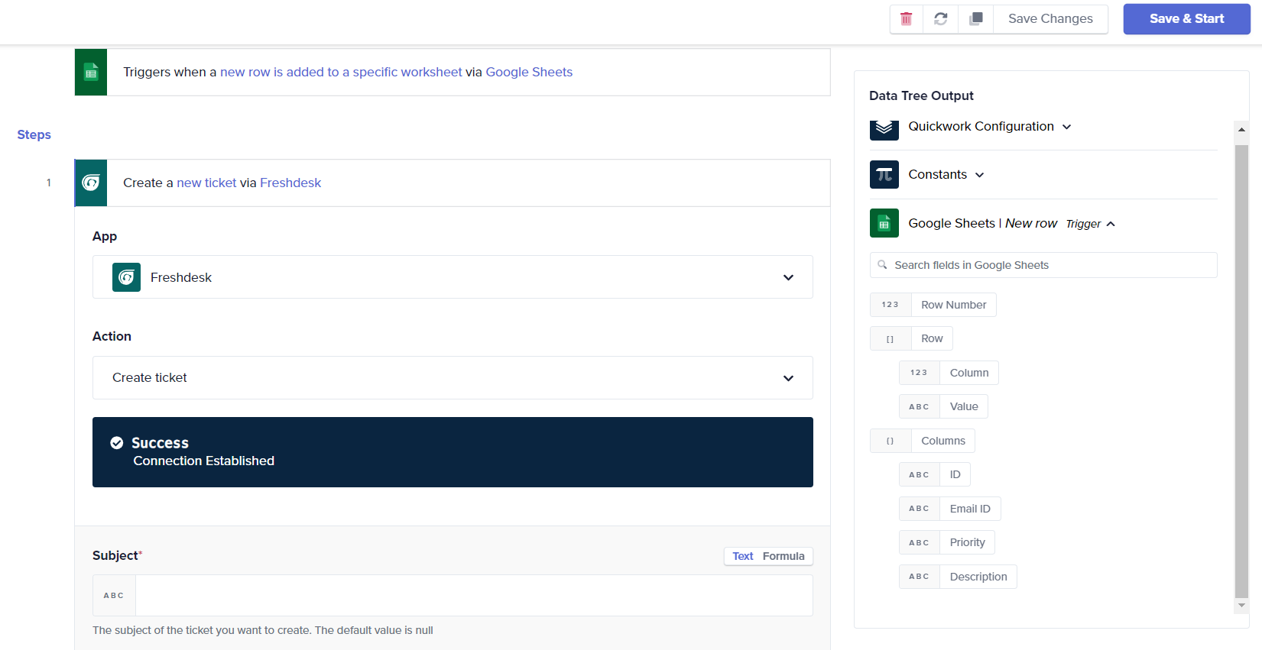Click the 'Connection Established' message
The width and height of the screenshot is (1262, 650).
tap(203, 461)
